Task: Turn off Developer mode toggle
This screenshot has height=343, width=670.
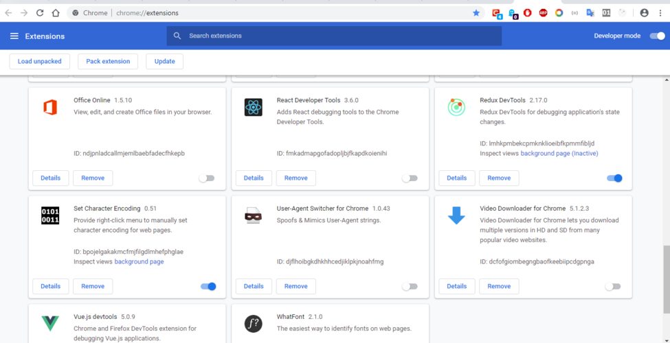Action: [657, 36]
